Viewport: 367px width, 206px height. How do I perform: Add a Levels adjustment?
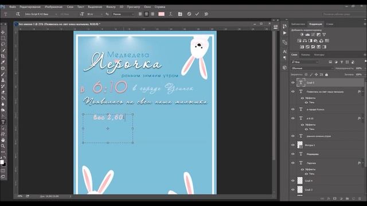[x=307, y=34]
